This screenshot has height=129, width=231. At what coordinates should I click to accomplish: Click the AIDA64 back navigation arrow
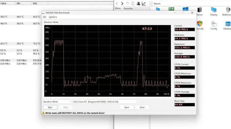tap(117, 3)
